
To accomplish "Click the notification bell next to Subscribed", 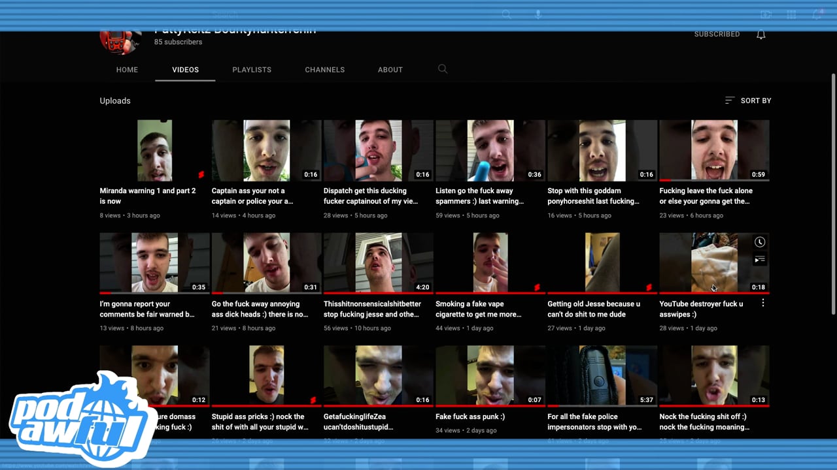I will 760,35.
